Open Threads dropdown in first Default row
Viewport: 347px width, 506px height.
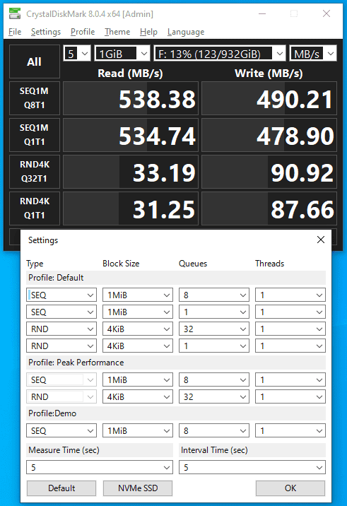point(290,295)
